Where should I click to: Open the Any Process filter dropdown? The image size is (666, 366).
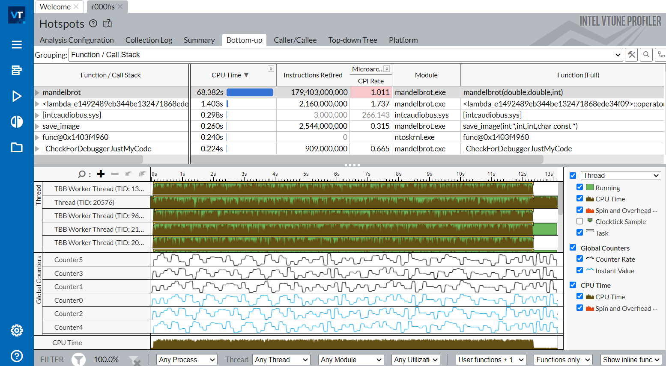click(187, 360)
